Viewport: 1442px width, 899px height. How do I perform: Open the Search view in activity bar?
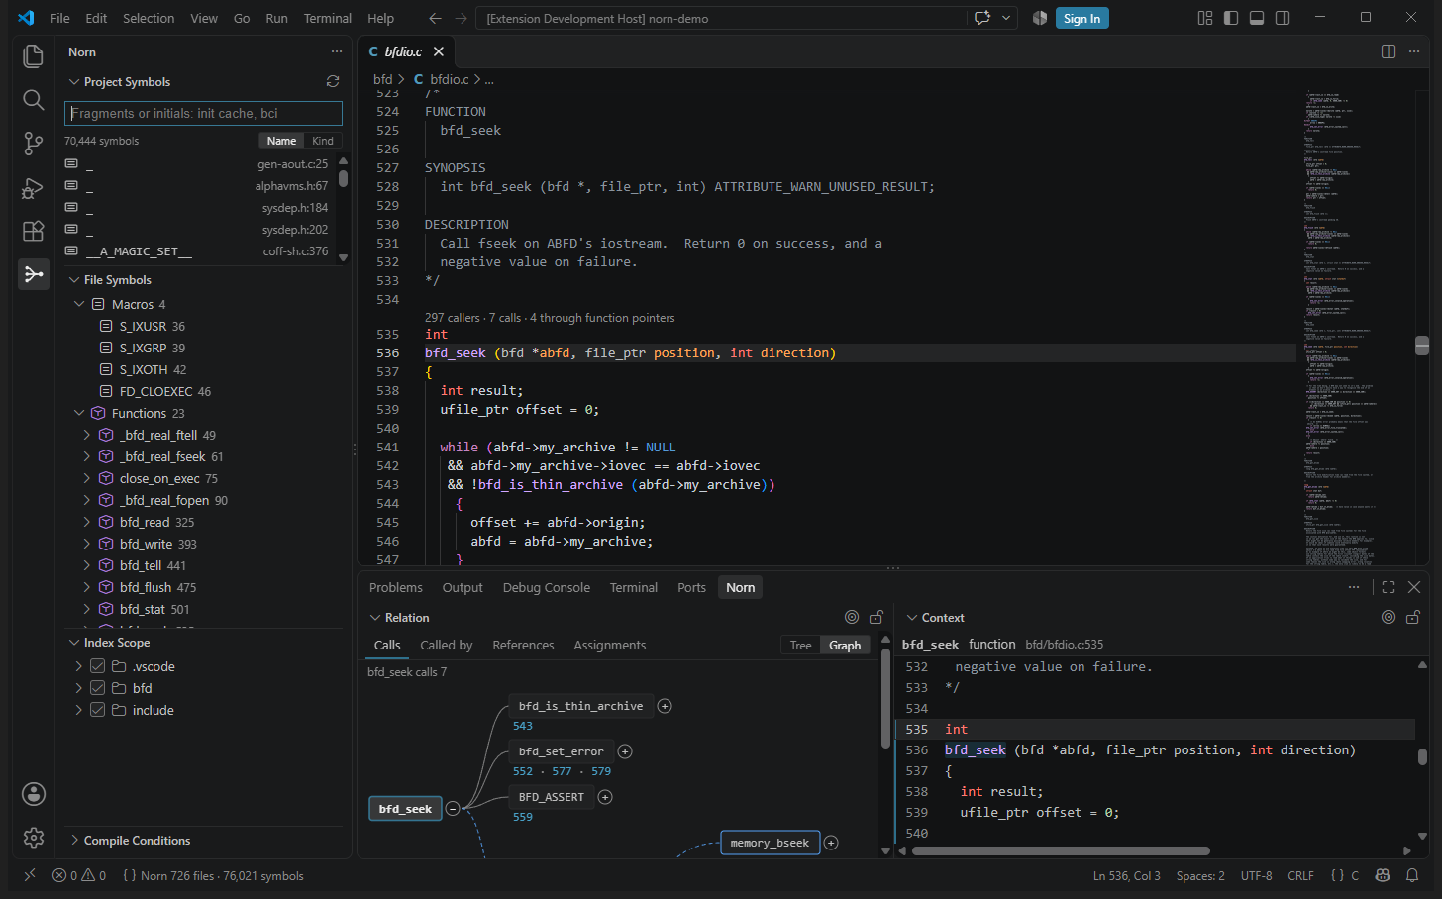click(x=33, y=100)
